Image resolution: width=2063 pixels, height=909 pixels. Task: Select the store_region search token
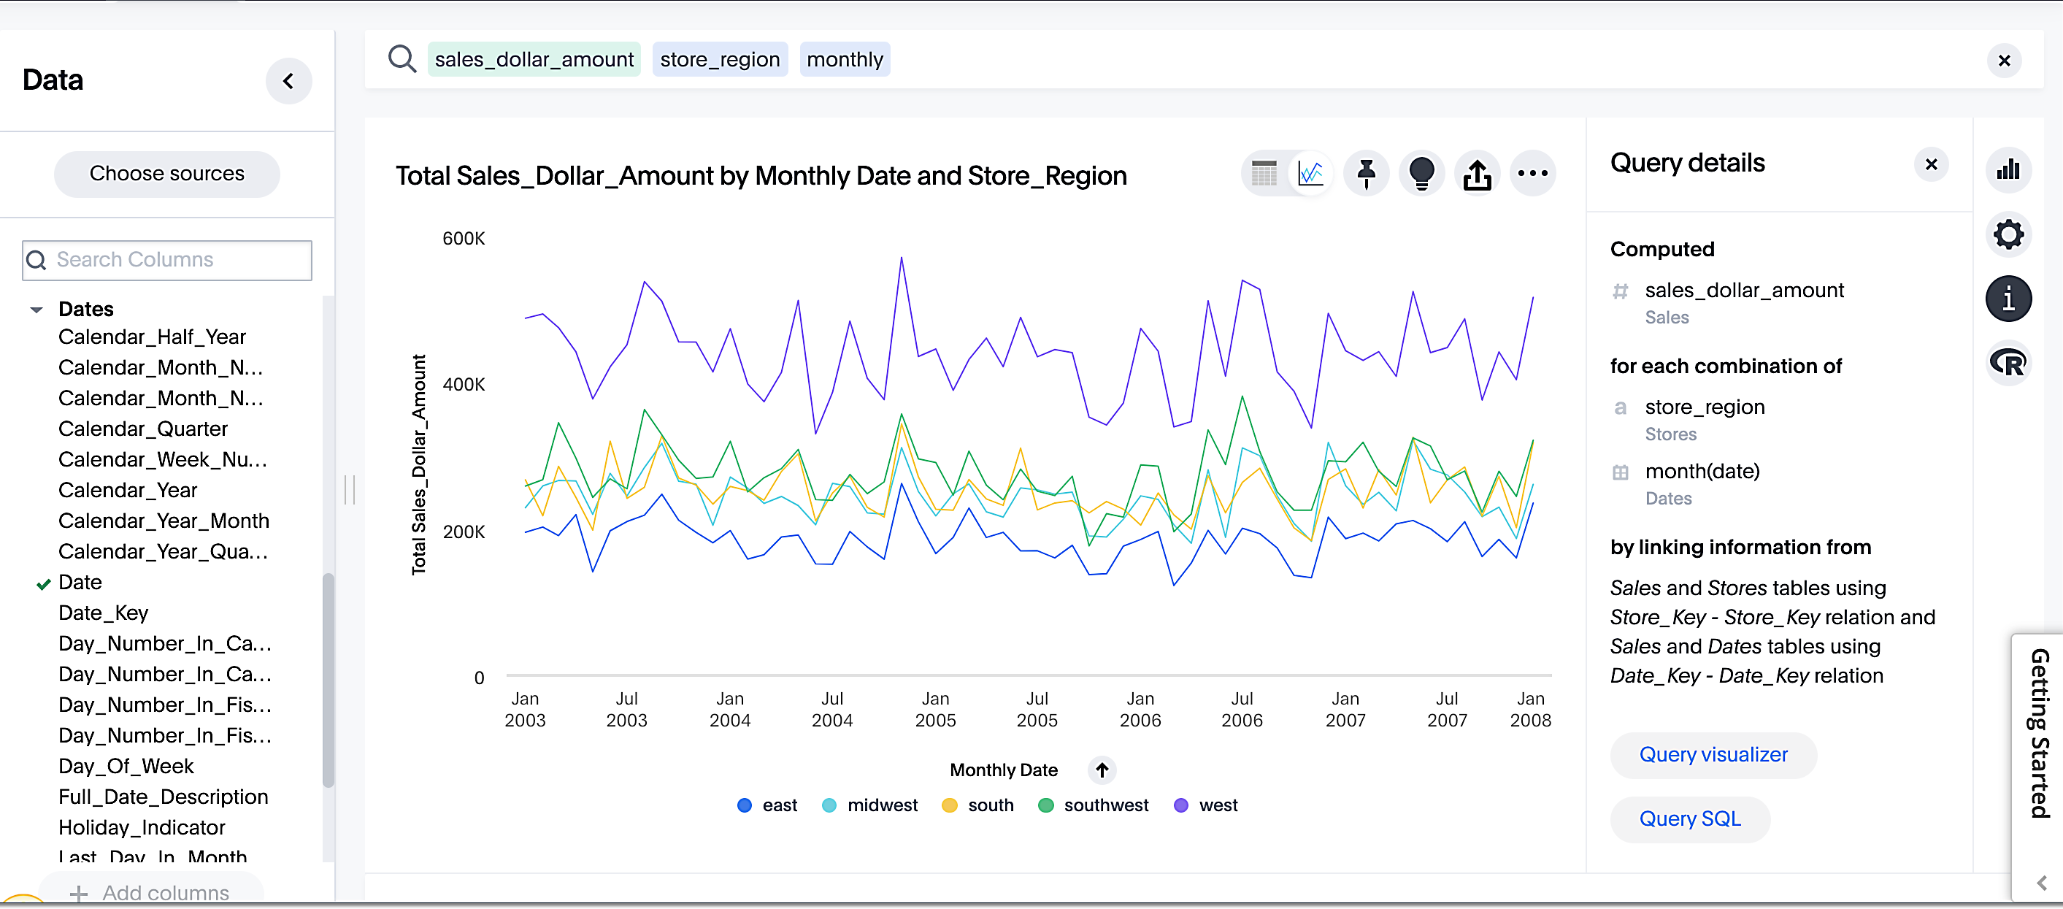(x=719, y=59)
